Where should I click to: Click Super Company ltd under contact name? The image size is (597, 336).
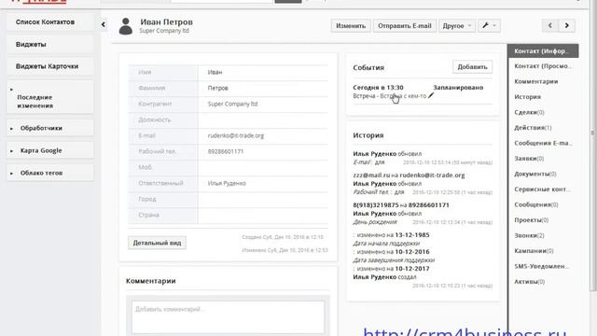coord(164,31)
